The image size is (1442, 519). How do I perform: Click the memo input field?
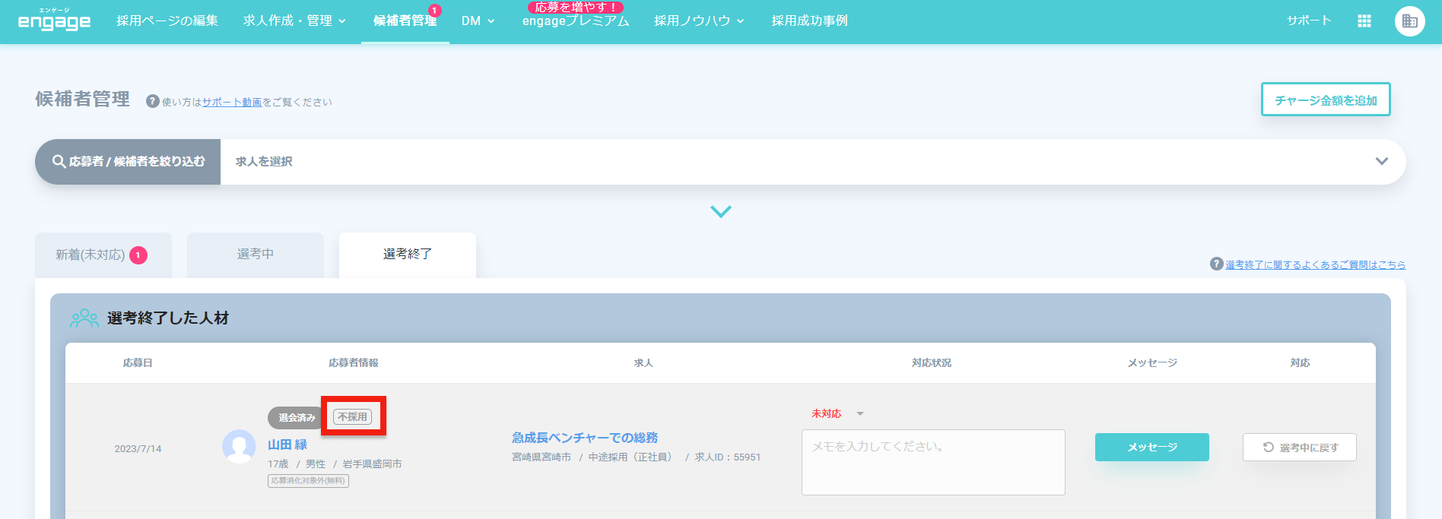(x=933, y=462)
